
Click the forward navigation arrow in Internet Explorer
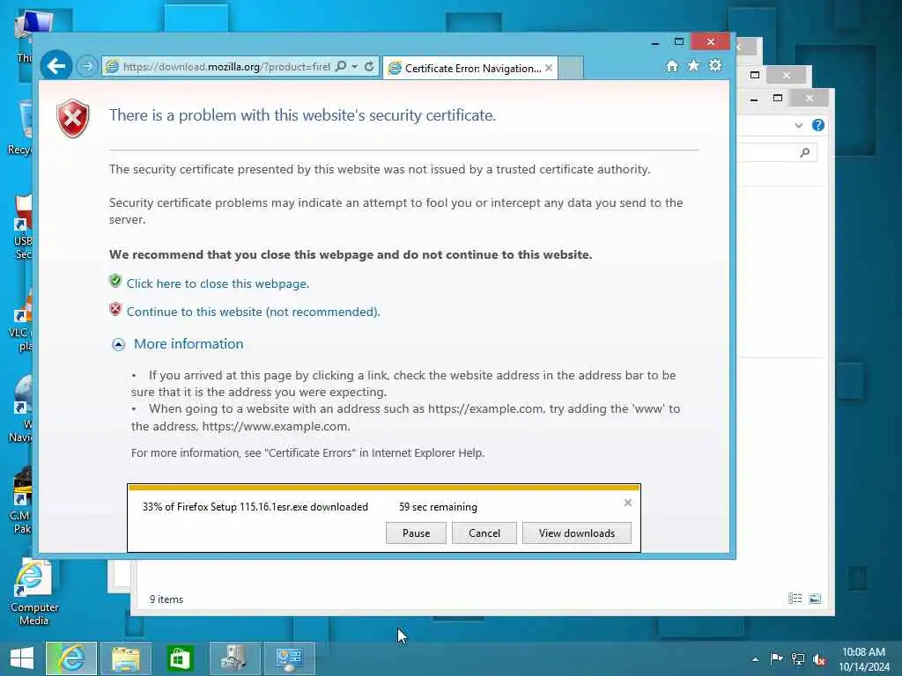pyautogui.click(x=87, y=67)
